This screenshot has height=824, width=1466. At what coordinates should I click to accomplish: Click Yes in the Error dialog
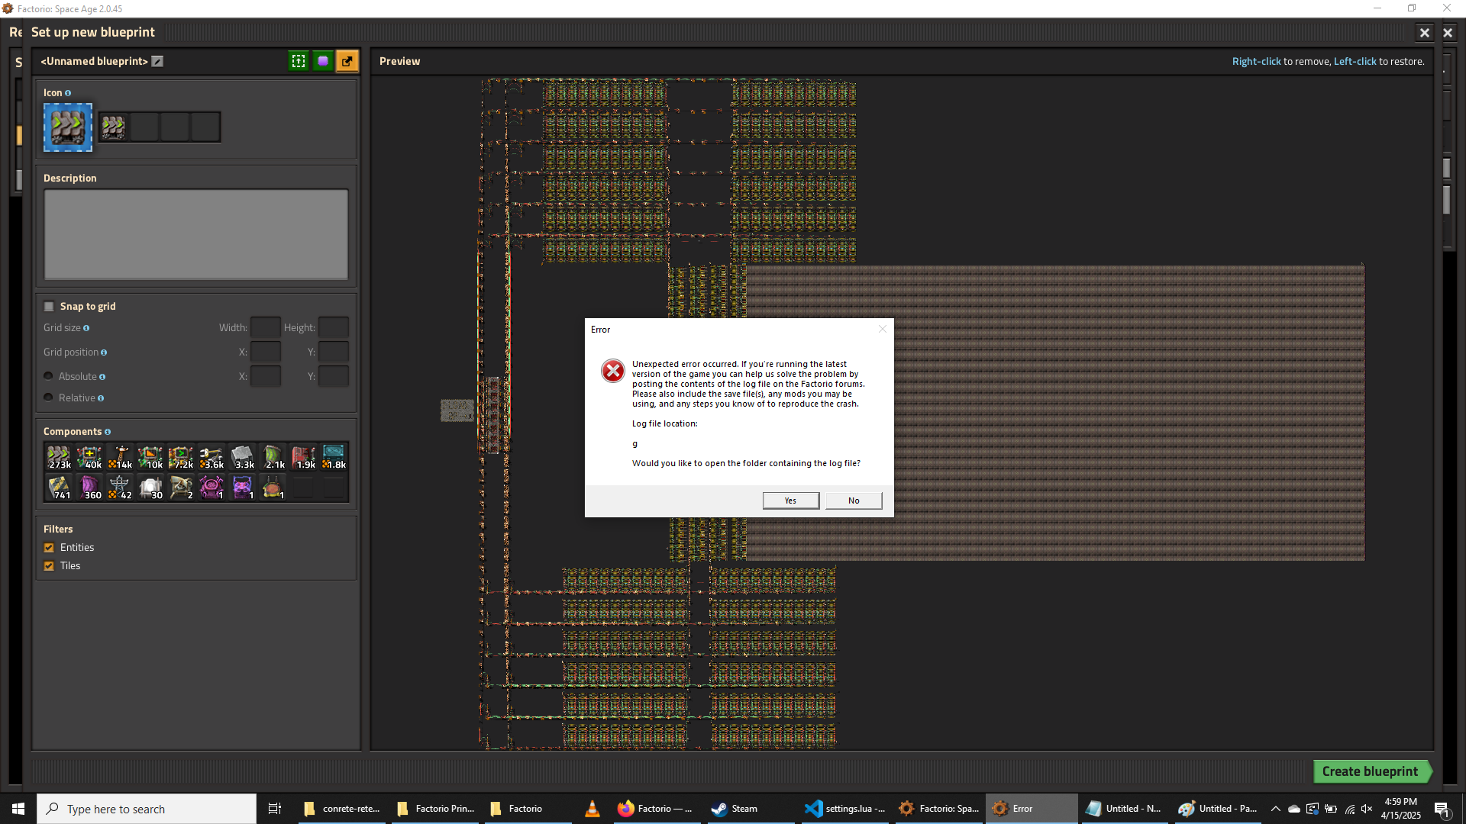(790, 501)
